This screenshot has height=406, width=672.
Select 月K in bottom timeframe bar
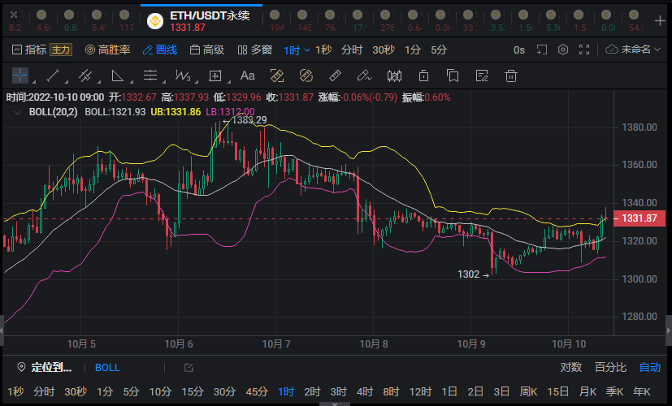click(x=587, y=391)
